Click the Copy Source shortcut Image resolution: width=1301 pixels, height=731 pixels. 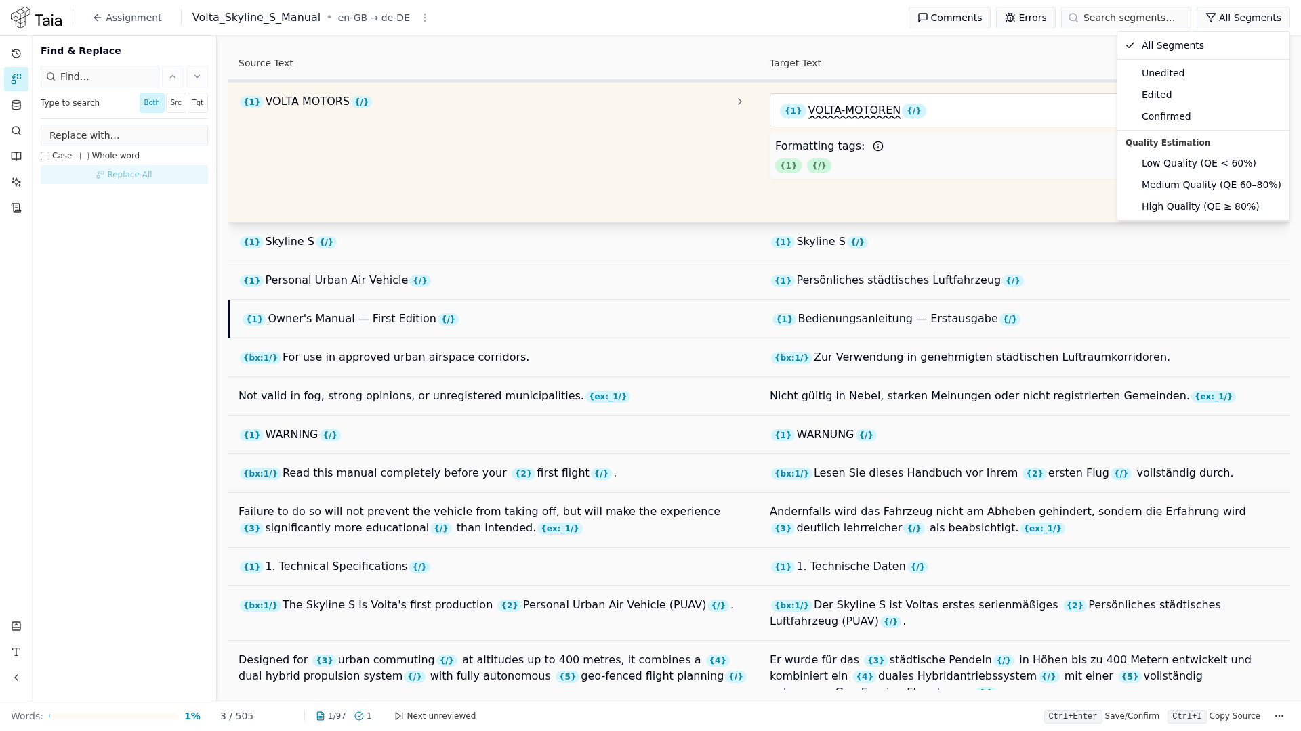pyautogui.click(x=1214, y=716)
